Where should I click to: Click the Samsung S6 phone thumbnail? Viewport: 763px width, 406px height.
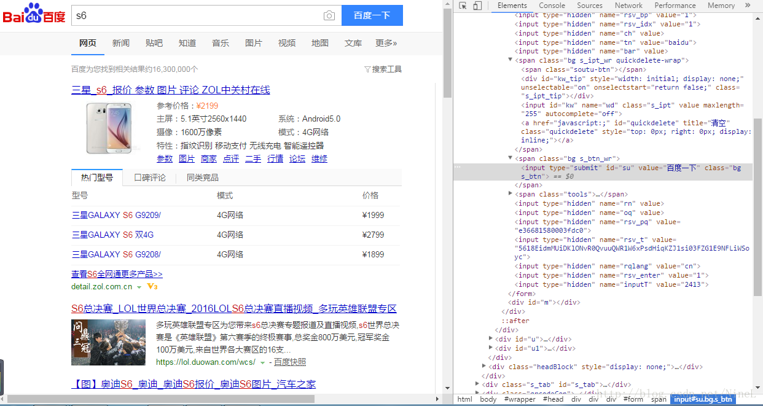point(109,128)
